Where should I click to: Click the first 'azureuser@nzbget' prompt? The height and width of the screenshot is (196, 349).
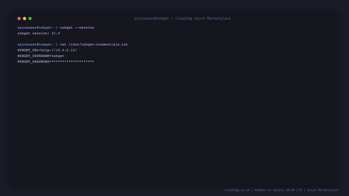(34, 27)
